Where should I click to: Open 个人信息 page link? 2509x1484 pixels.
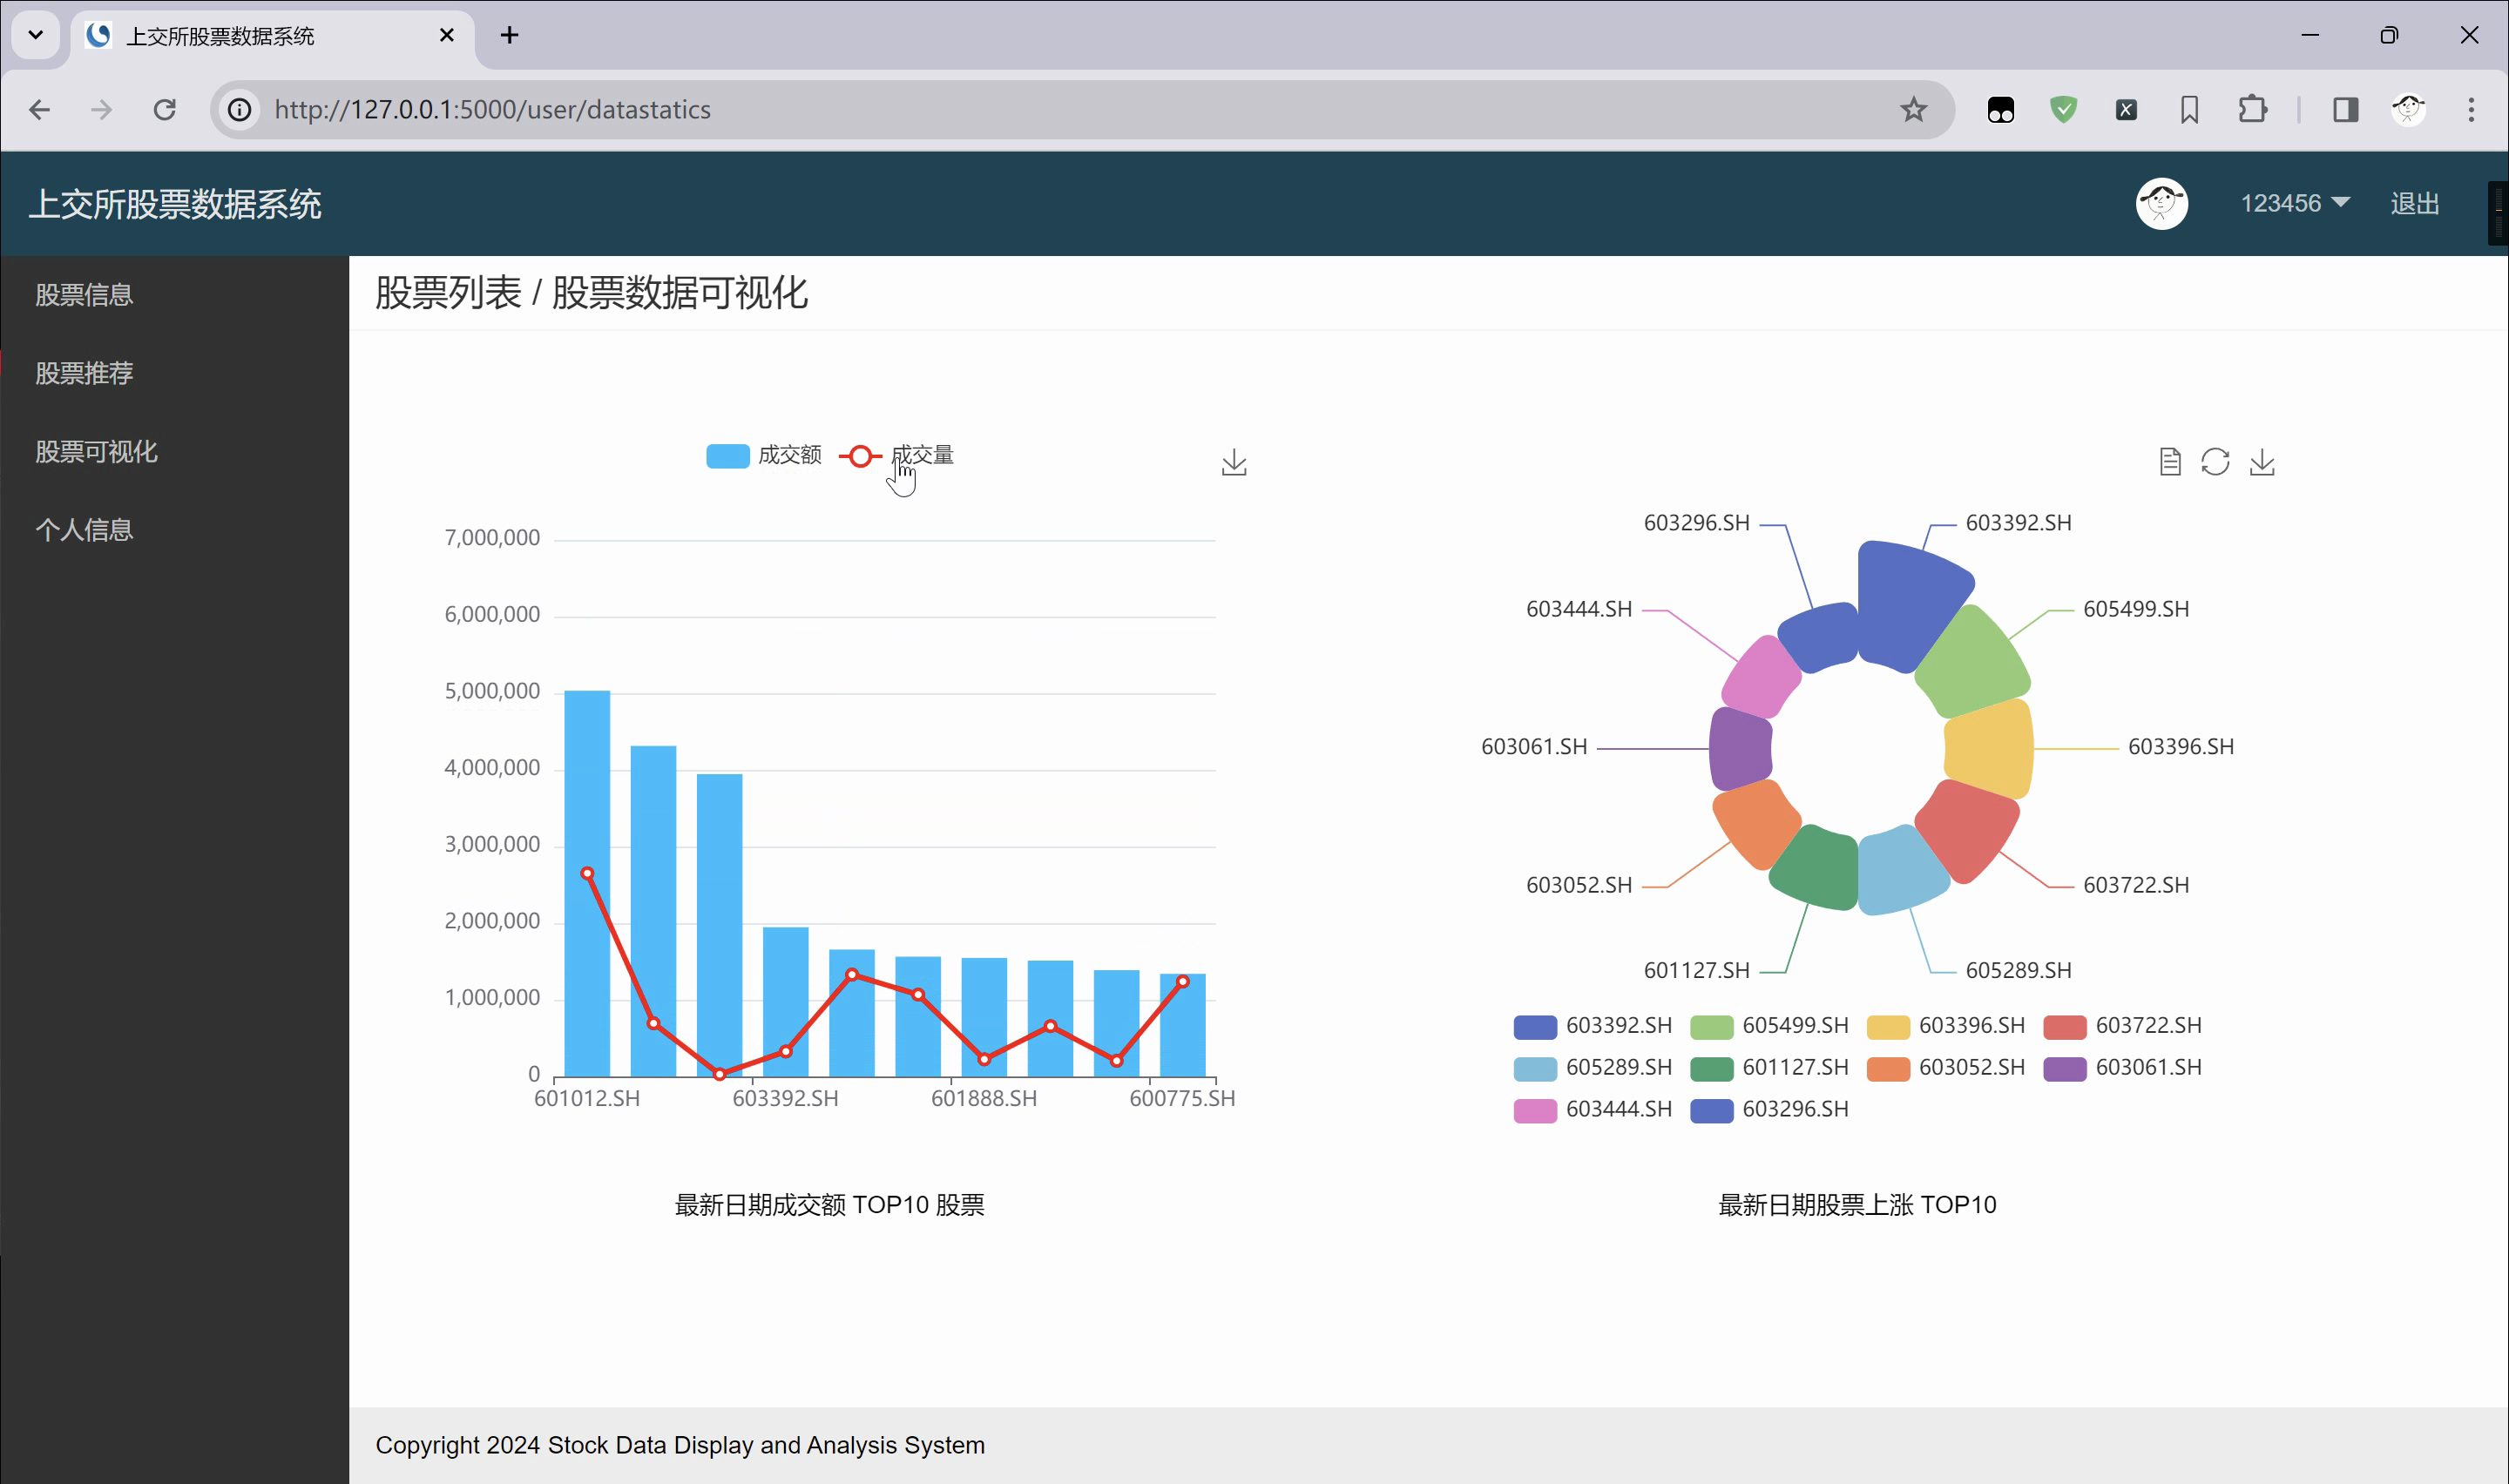coord(84,530)
